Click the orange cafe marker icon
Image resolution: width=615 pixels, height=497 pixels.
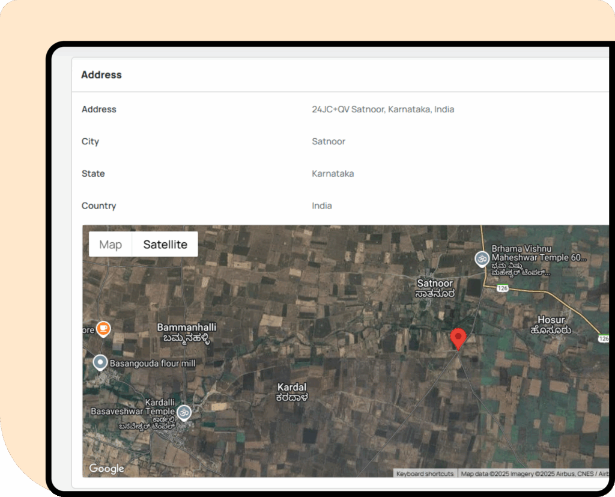pyautogui.click(x=103, y=329)
